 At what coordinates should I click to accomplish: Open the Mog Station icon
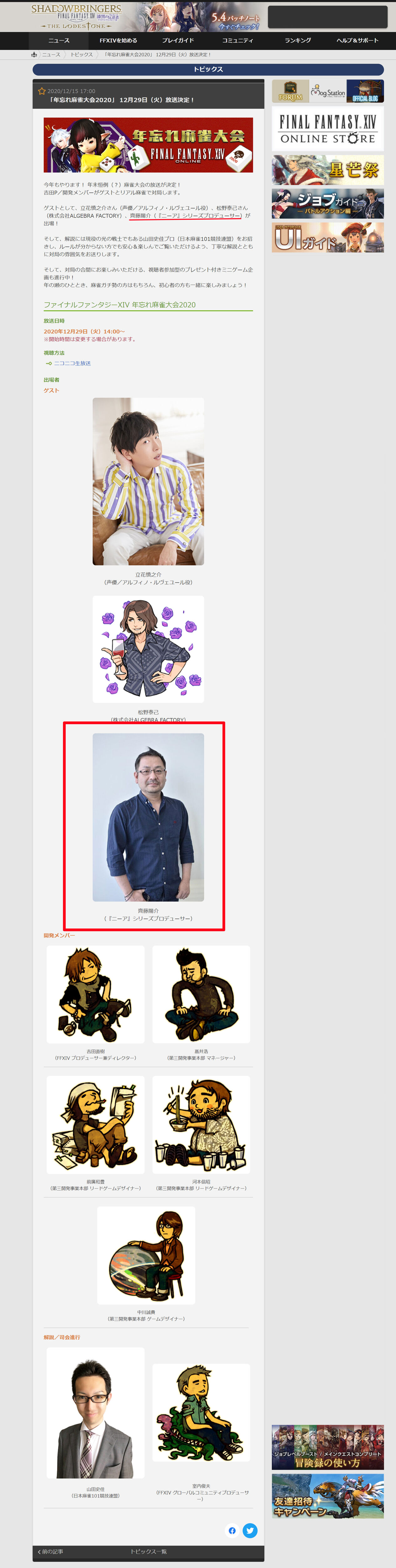pos(328,91)
